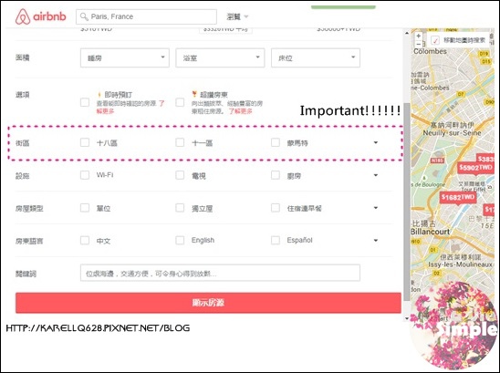The image size is (500, 373).
Task: Expand the 設施 amenities row
Action: click(376, 175)
